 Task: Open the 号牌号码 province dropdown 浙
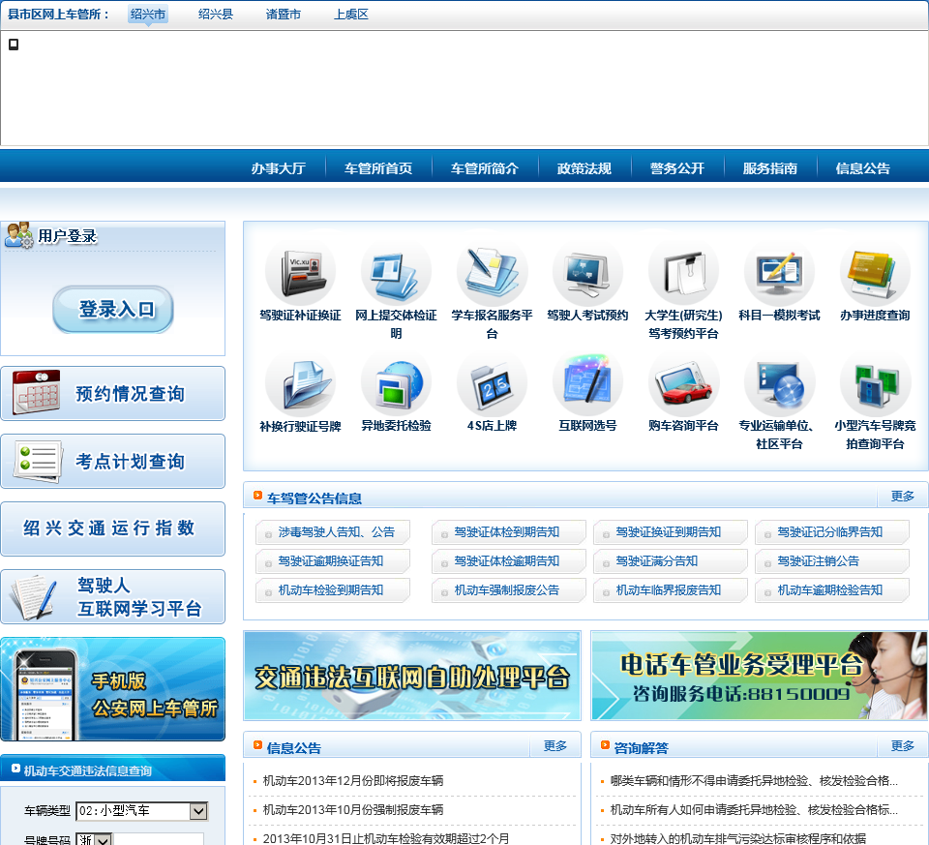(x=94, y=839)
